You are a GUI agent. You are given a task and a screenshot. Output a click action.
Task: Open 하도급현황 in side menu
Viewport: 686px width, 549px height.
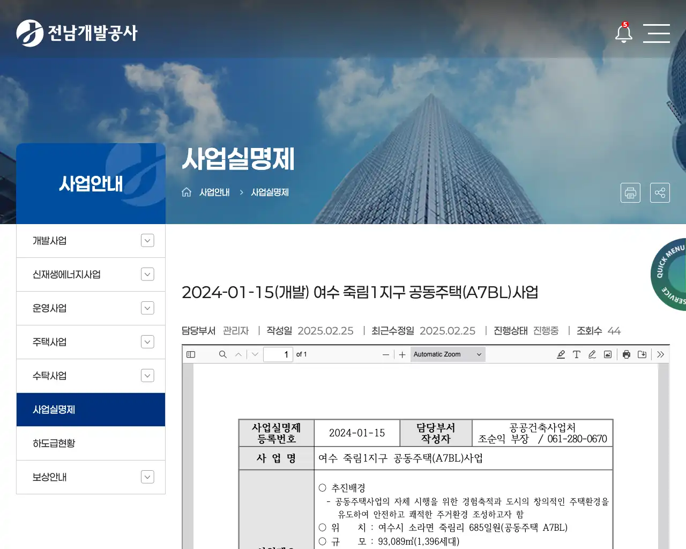coord(91,443)
